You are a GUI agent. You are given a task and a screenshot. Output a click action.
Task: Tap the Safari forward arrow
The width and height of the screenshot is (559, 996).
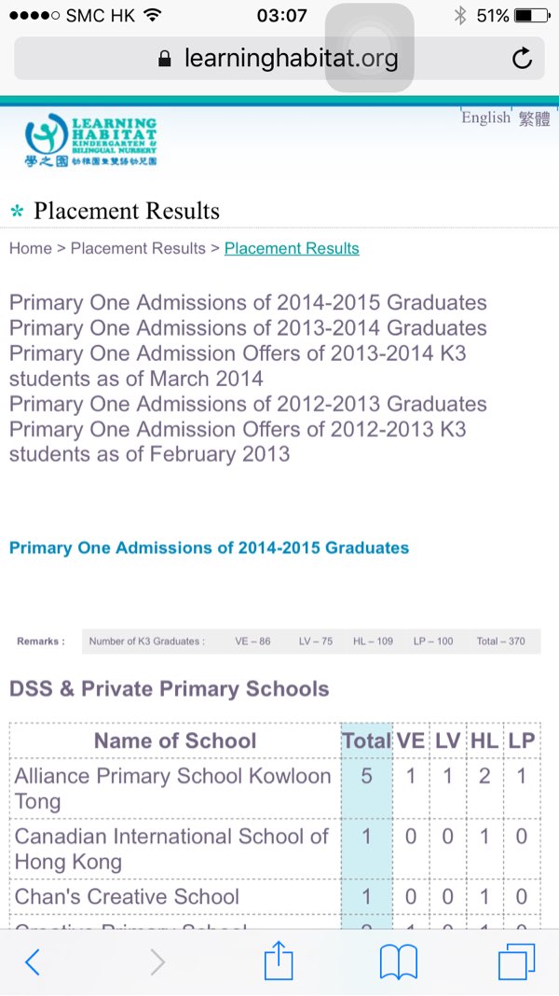[157, 961]
